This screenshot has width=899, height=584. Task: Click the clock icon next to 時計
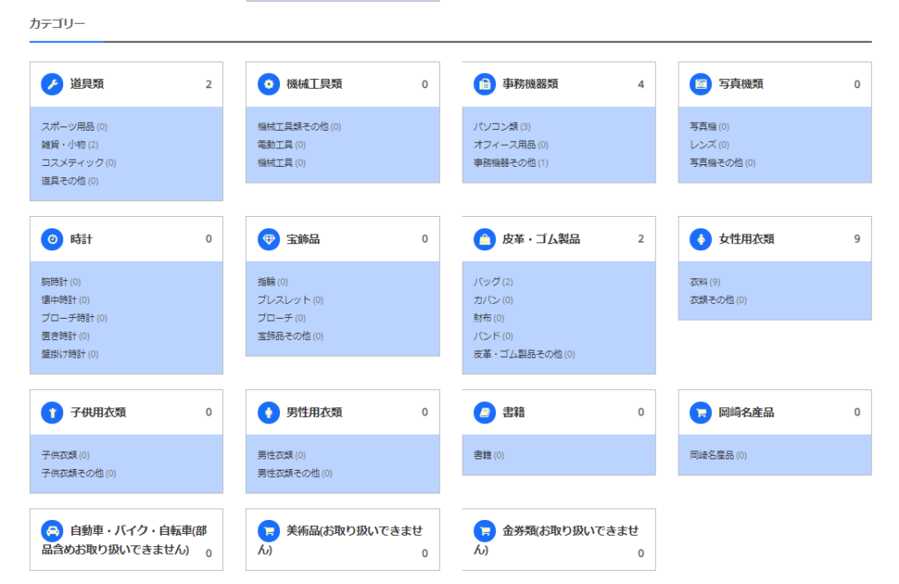52,239
